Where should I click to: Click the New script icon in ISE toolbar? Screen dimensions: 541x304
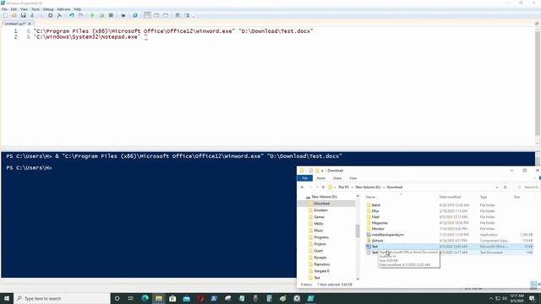click(x=5, y=15)
